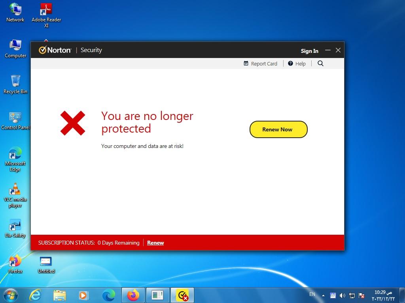Select the Microsoft Edge desktop shortcut
This screenshot has height=303, width=405.
click(15, 159)
